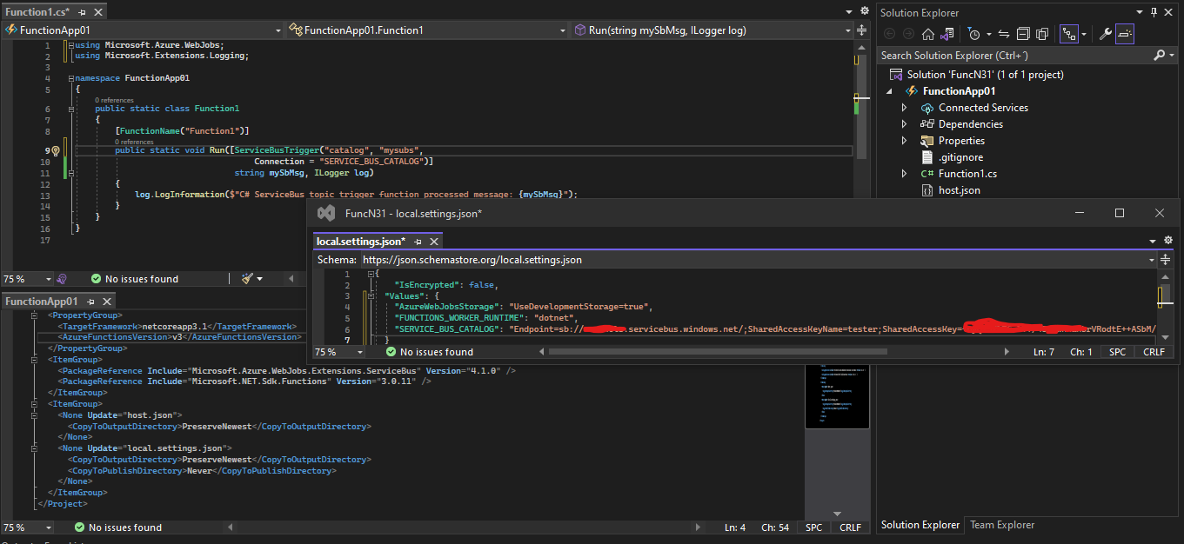
Task: Click FunctionApp01 lightning bolt project icon
Action: (912, 91)
